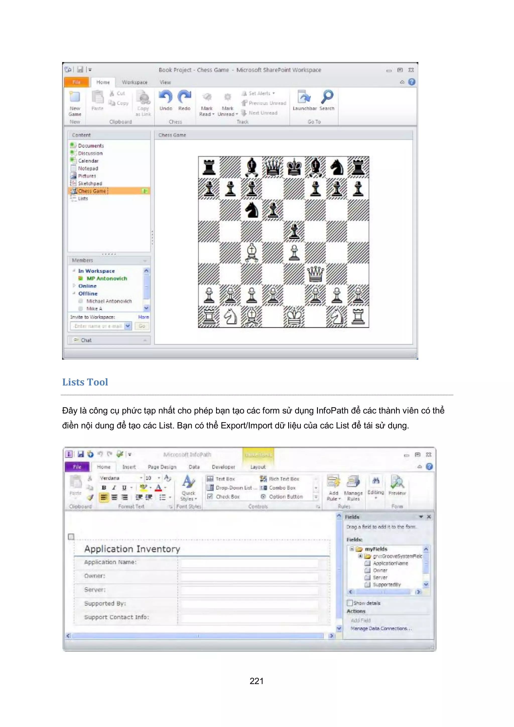
Task: Toggle Italic formatting button
Action: pyautogui.click(x=114, y=488)
